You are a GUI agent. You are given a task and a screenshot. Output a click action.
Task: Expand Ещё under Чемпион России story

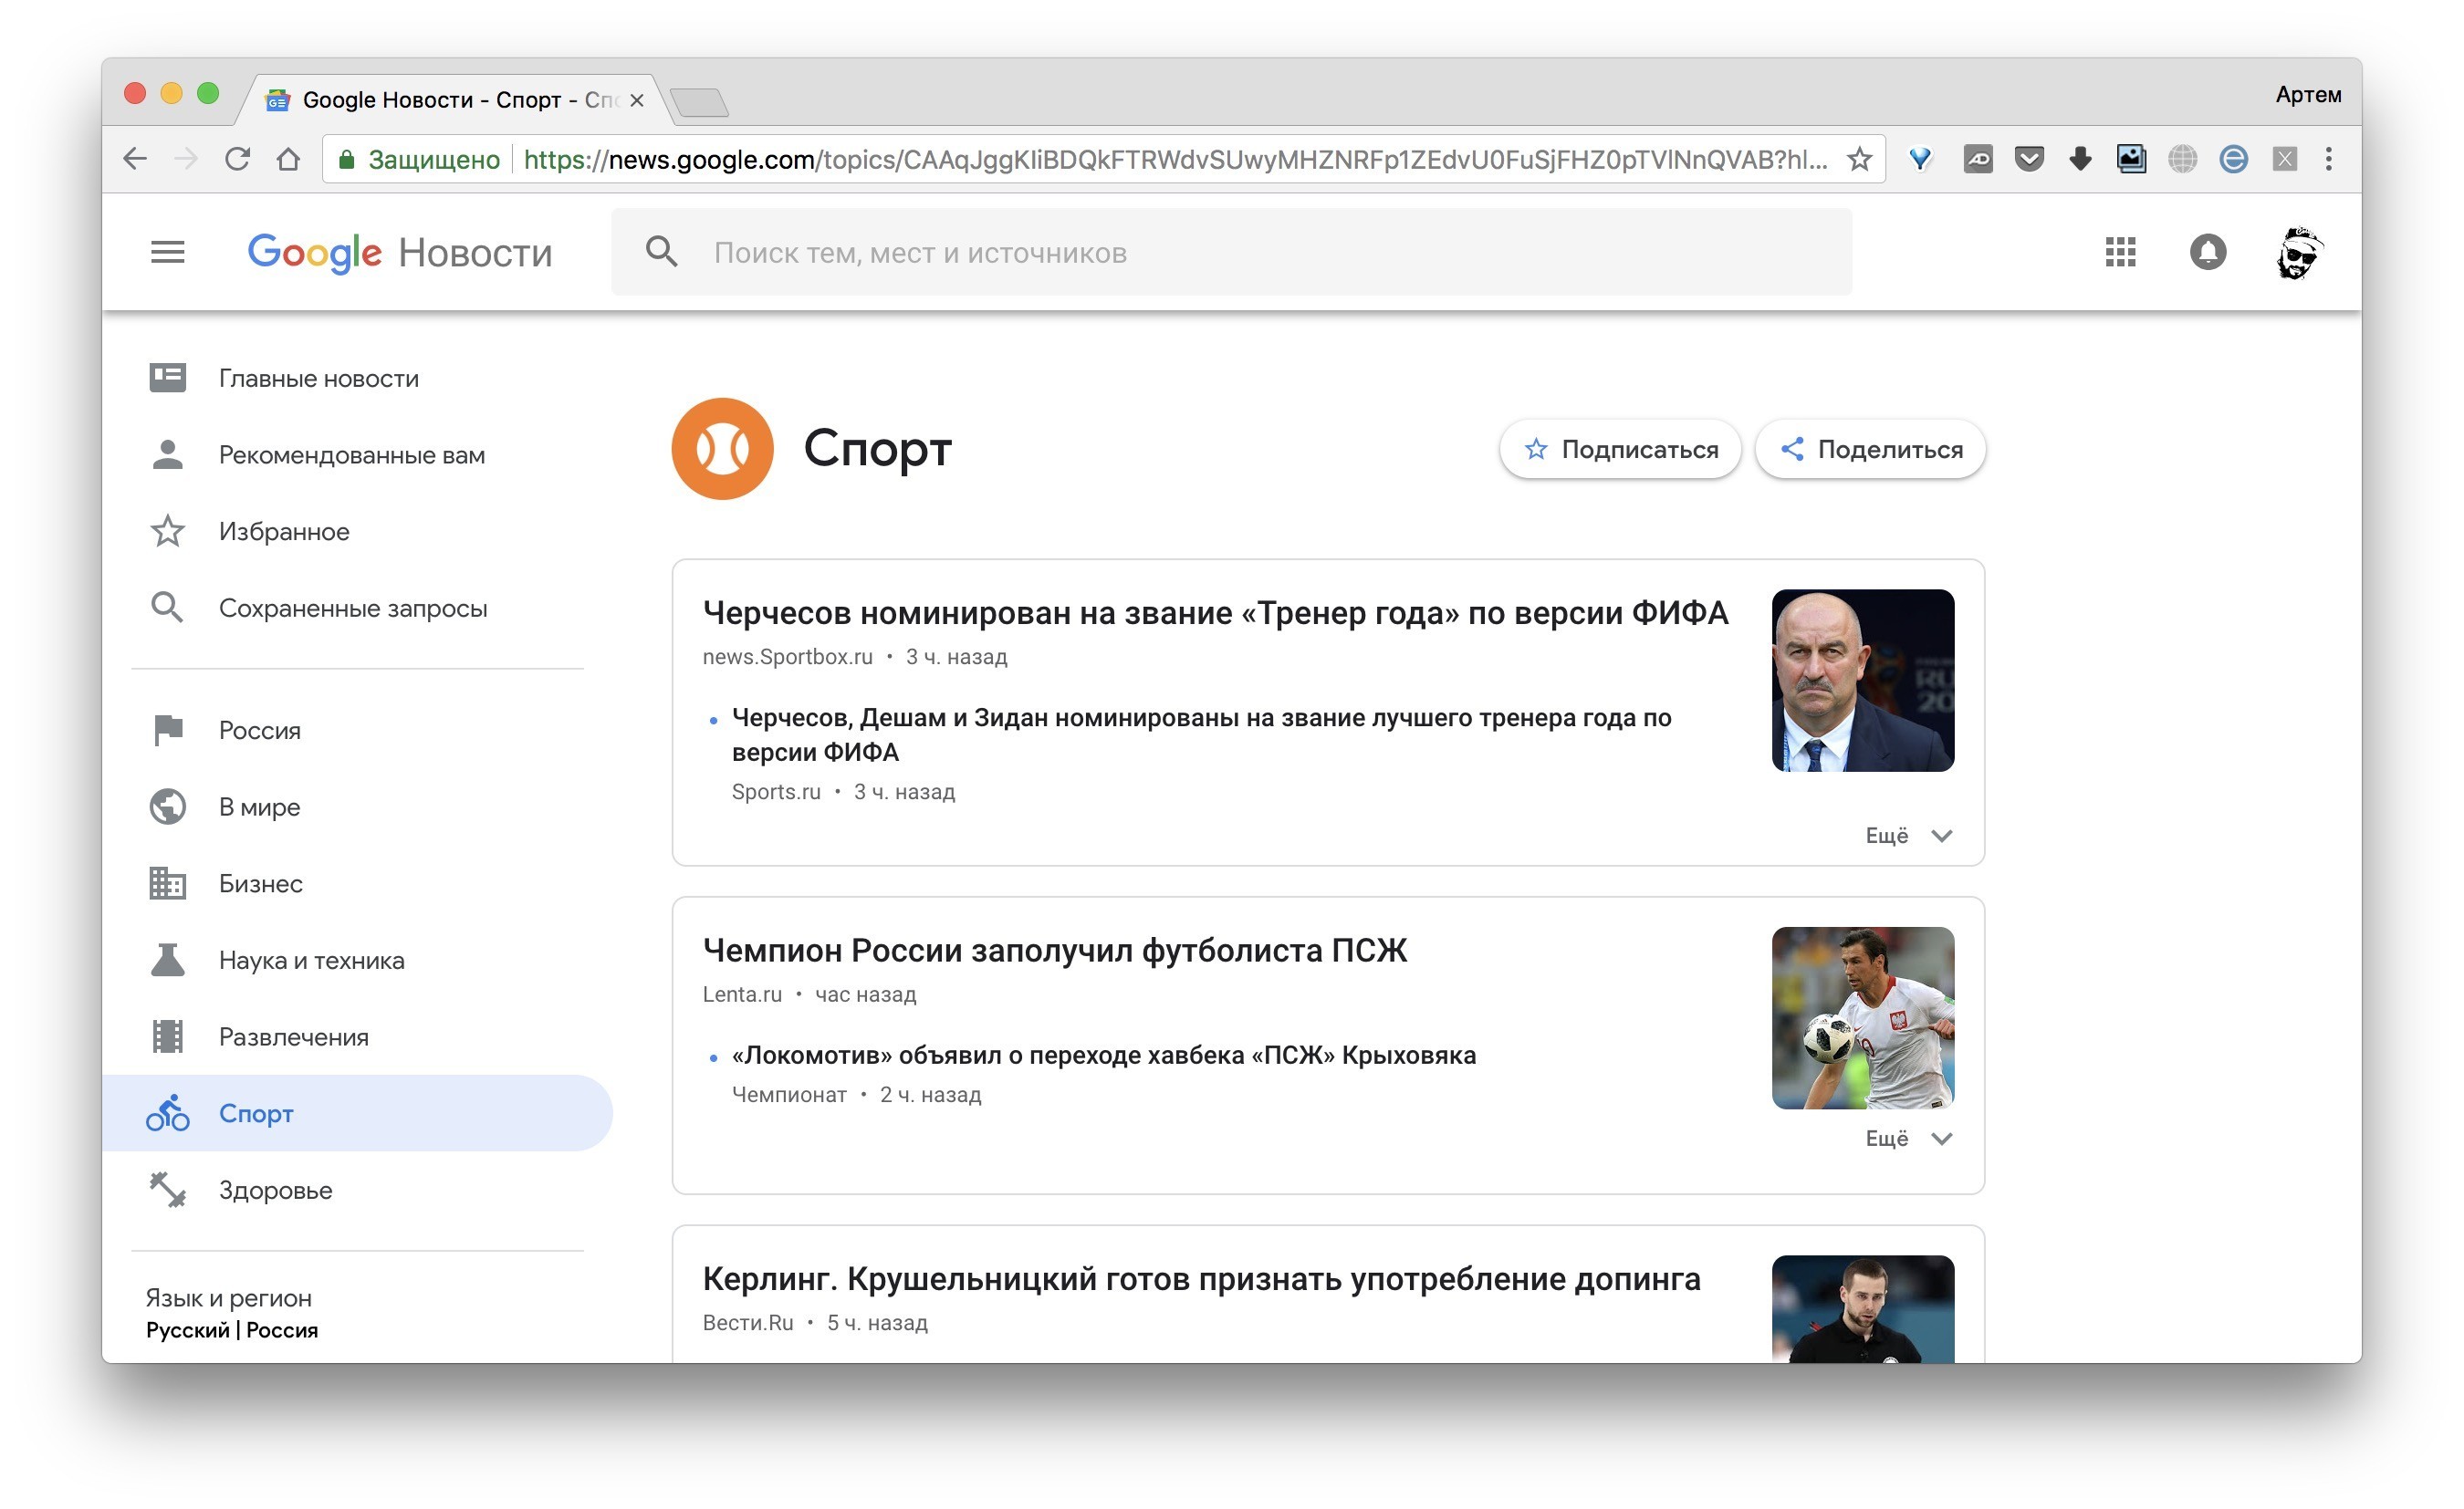click(1908, 1138)
